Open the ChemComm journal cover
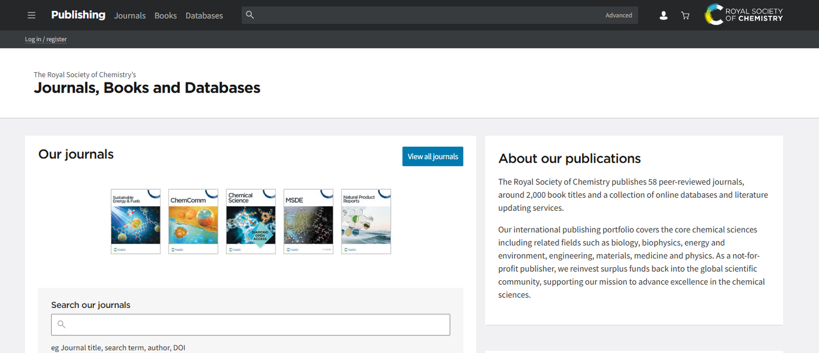The height and width of the screenshot is (353, 819). (x=193, y=222)
